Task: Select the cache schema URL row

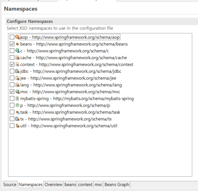Action: [x=73, y=58]
